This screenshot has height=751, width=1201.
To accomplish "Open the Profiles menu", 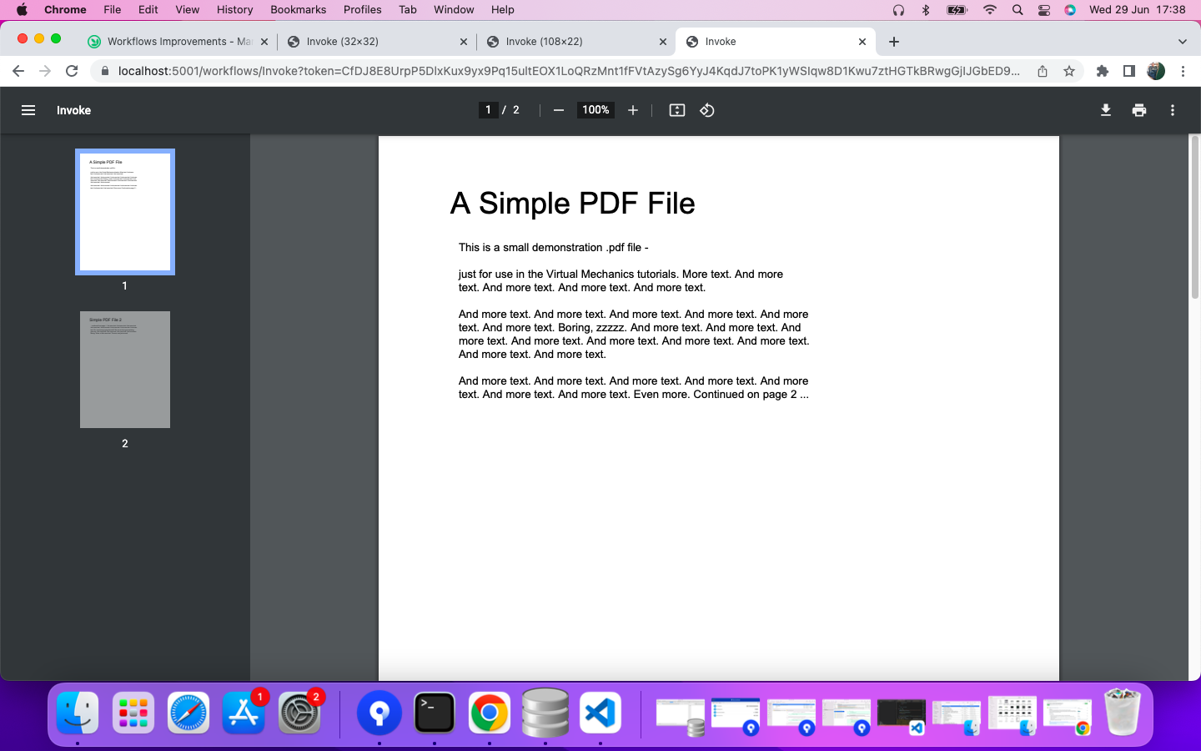I will pos(362,9).
